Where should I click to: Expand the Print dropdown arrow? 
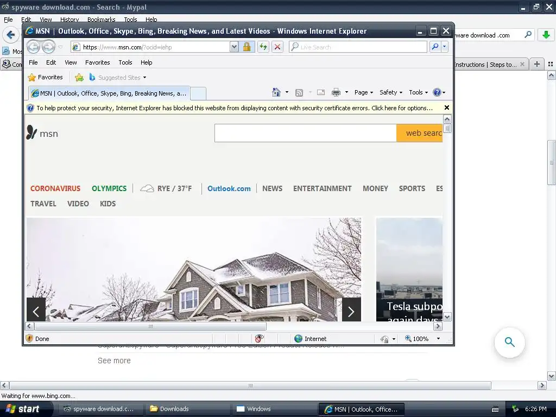coord(346,92)
